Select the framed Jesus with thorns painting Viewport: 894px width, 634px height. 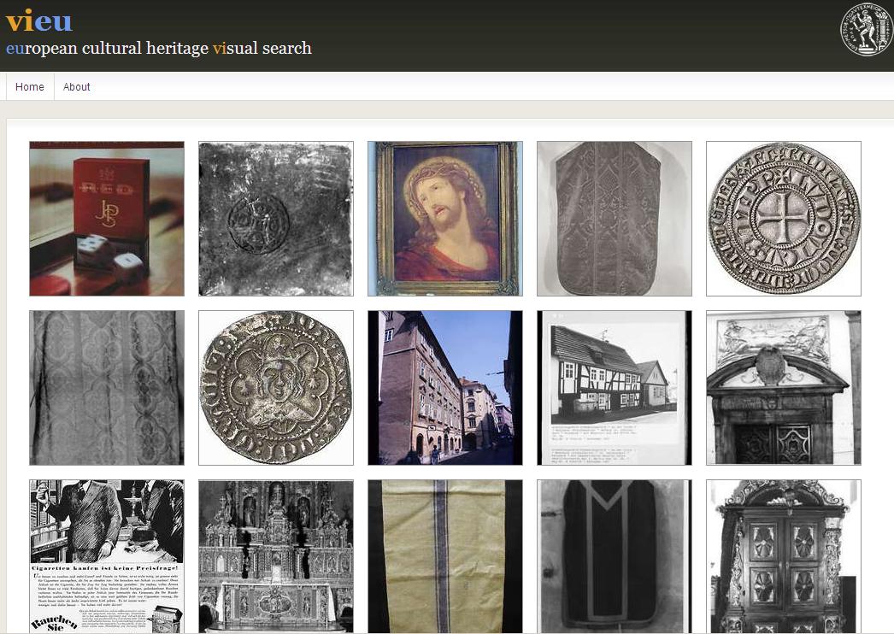pos(445,219)
